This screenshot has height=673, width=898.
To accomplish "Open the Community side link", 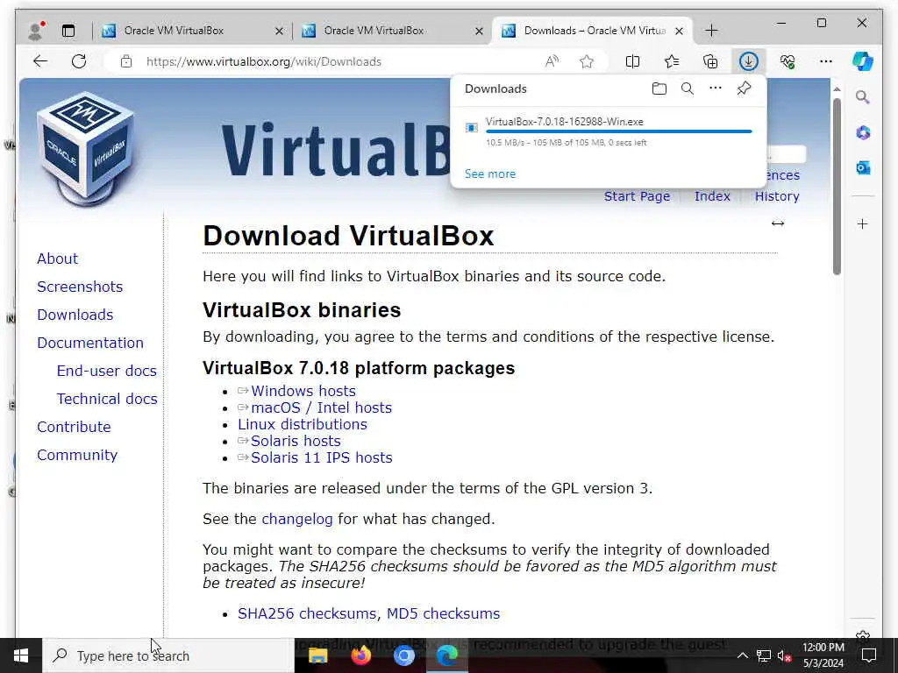I will pos(77,455).
